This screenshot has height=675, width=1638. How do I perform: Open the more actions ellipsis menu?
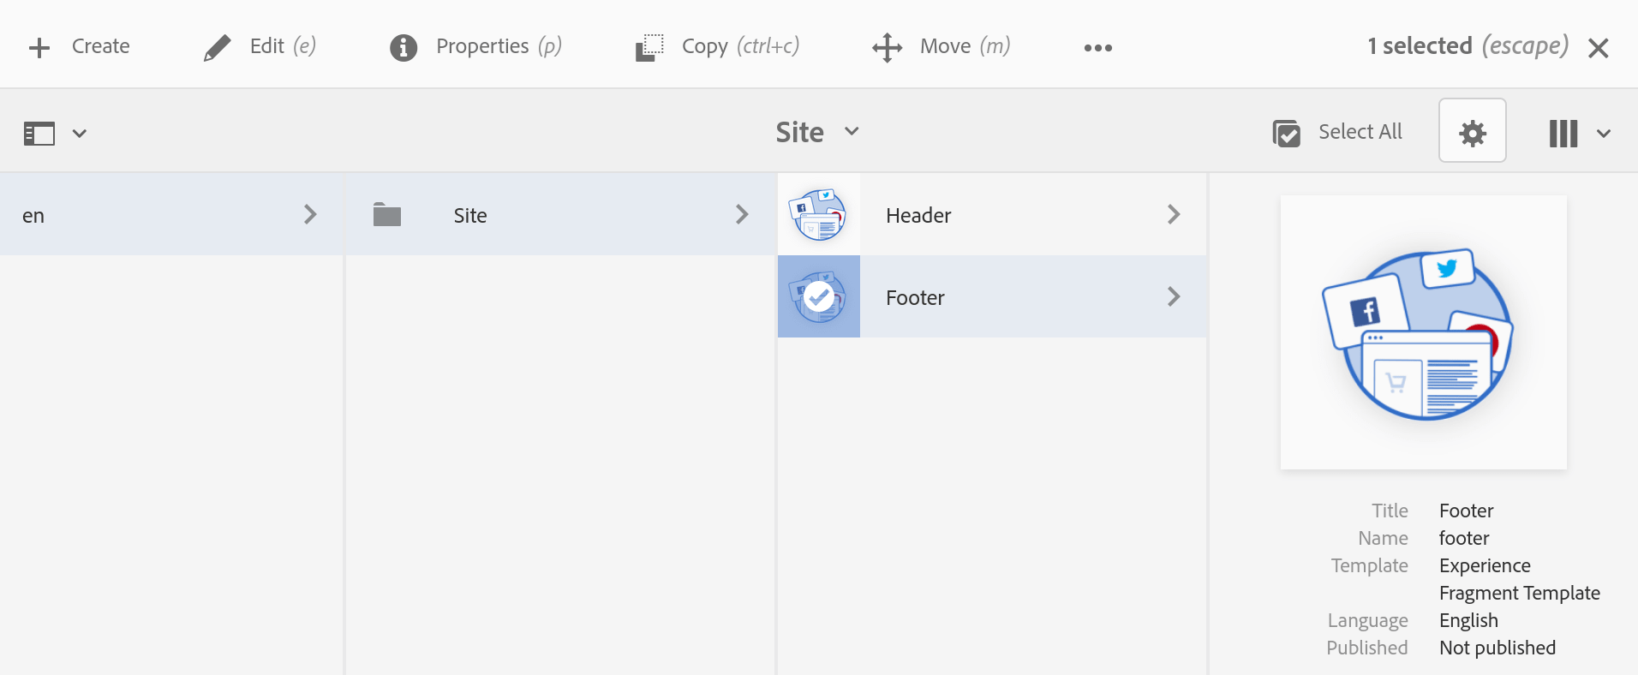[x=1098, y=48]
